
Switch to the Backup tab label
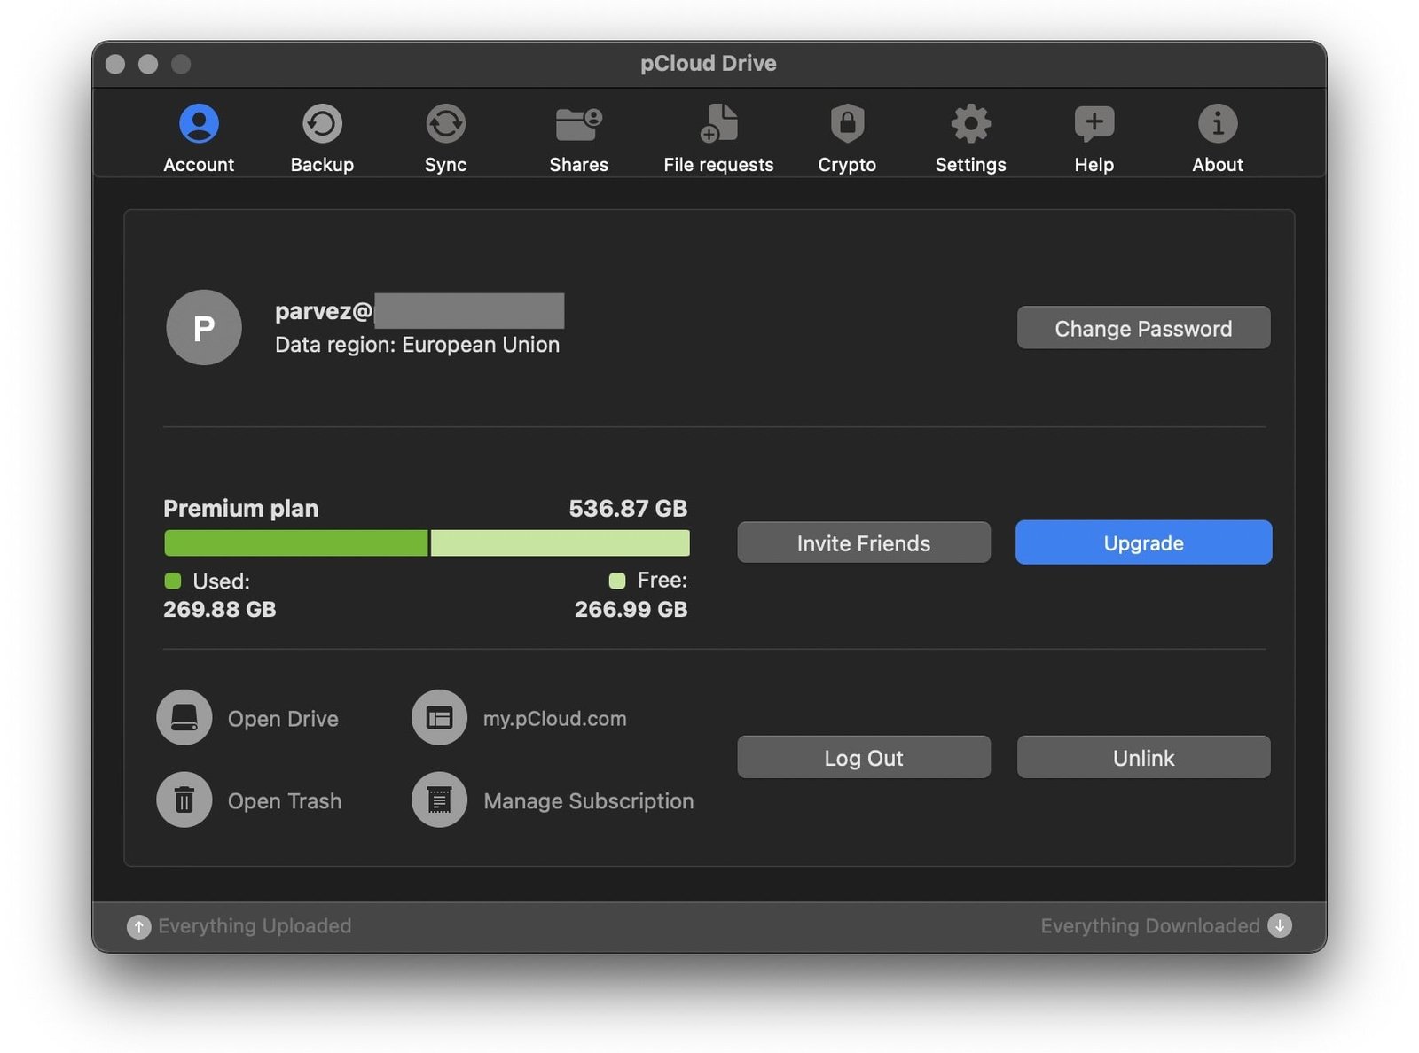point(322,165)
